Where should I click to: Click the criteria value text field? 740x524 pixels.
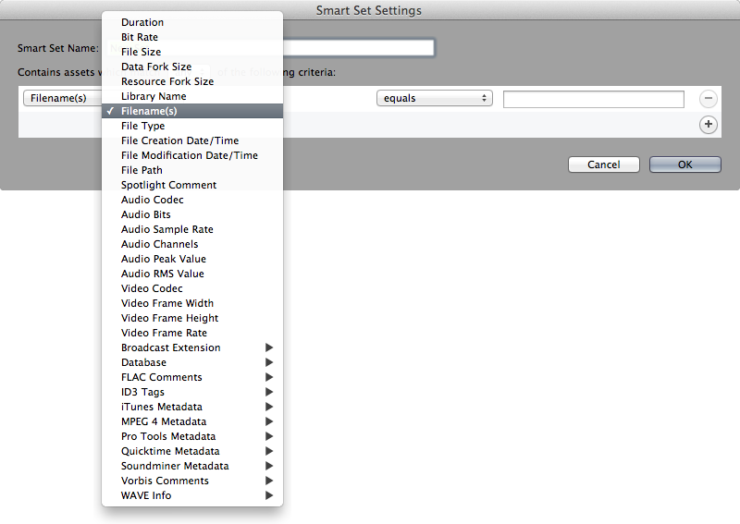[x=593, y=99]
